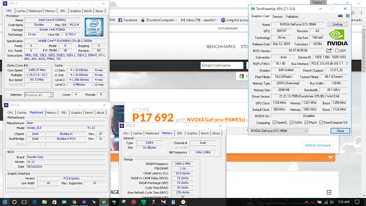366x206 pixels.
Task: Click the scroll-to-top arrow icon on page
Action: [329, 192]
